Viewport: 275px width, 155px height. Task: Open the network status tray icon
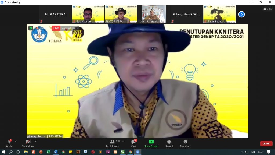[247, 152]
